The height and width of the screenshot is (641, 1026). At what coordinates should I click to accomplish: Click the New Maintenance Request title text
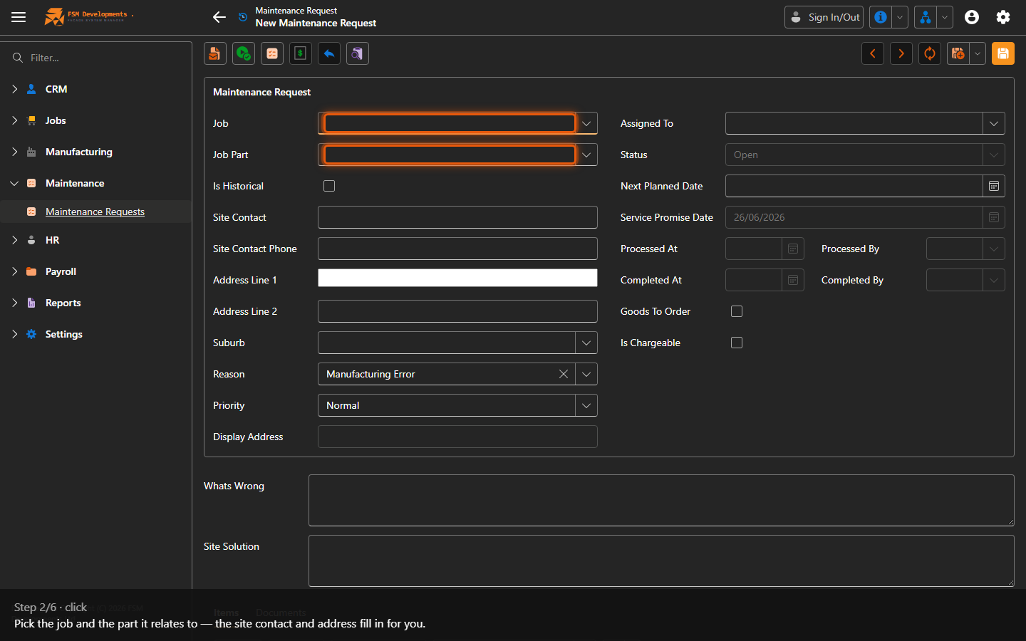pyautogui.click(x=316, y=23)
